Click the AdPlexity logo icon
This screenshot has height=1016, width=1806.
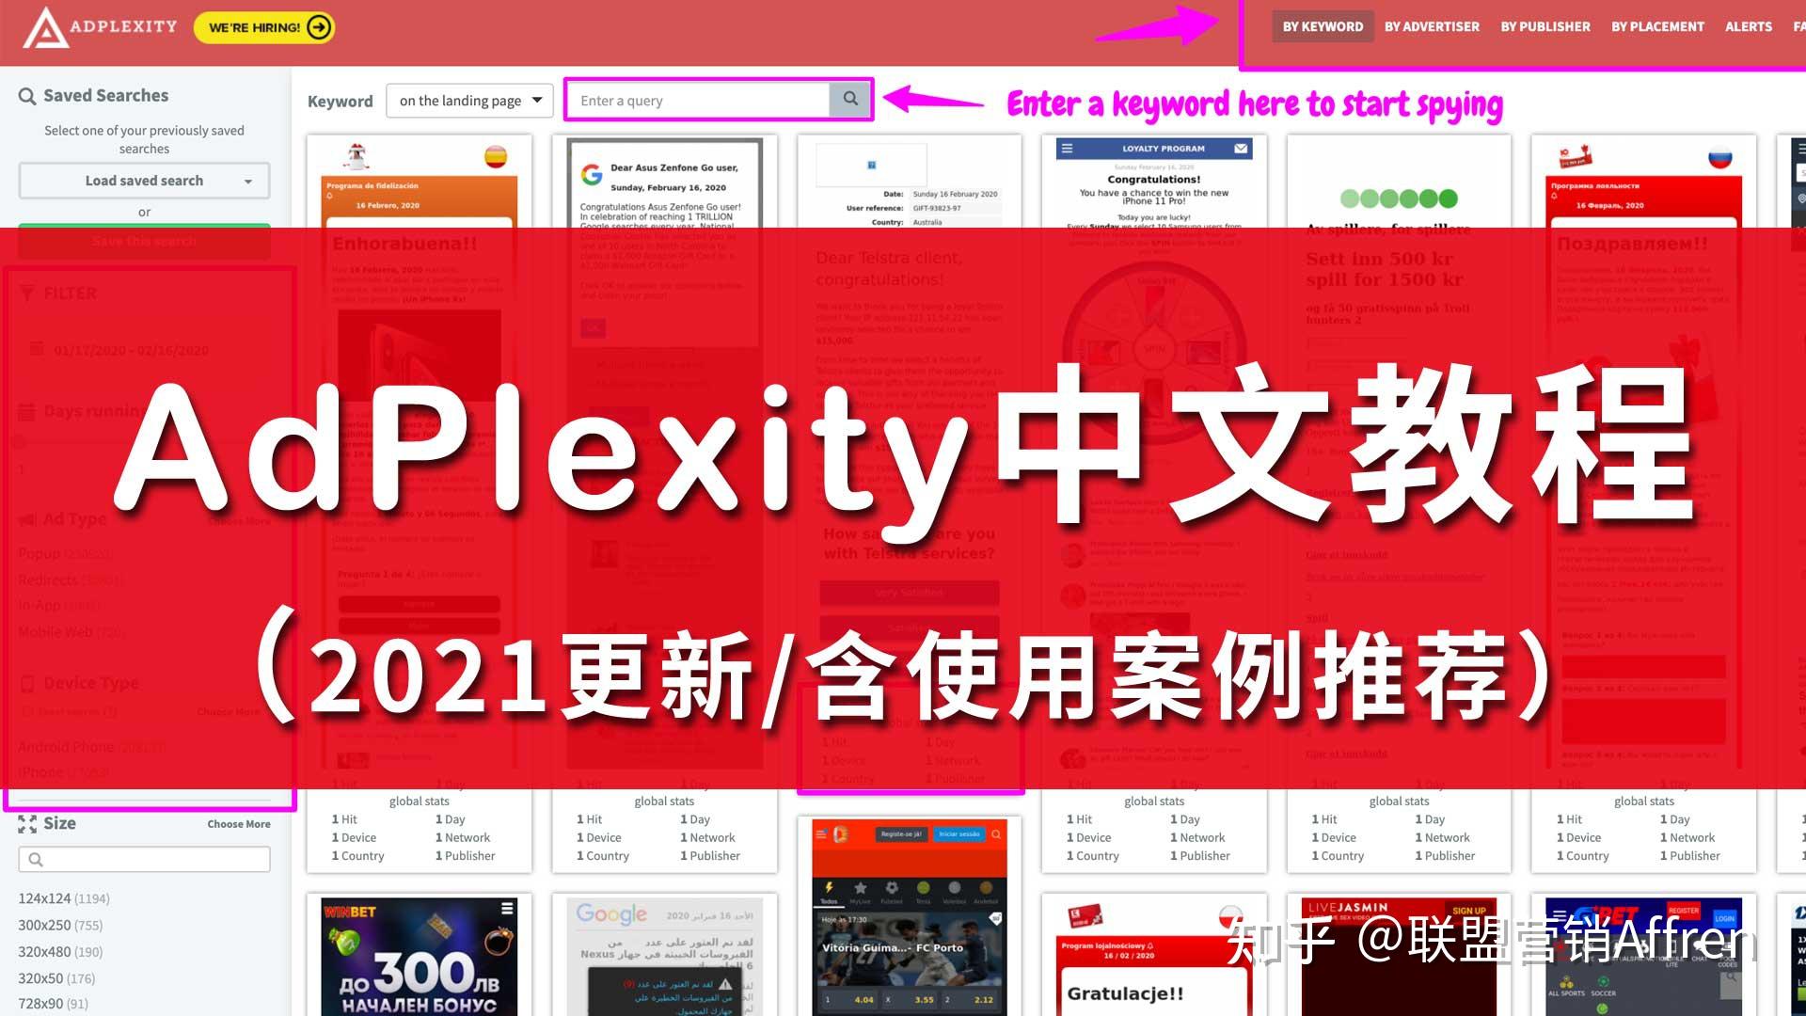coord(36,24)
